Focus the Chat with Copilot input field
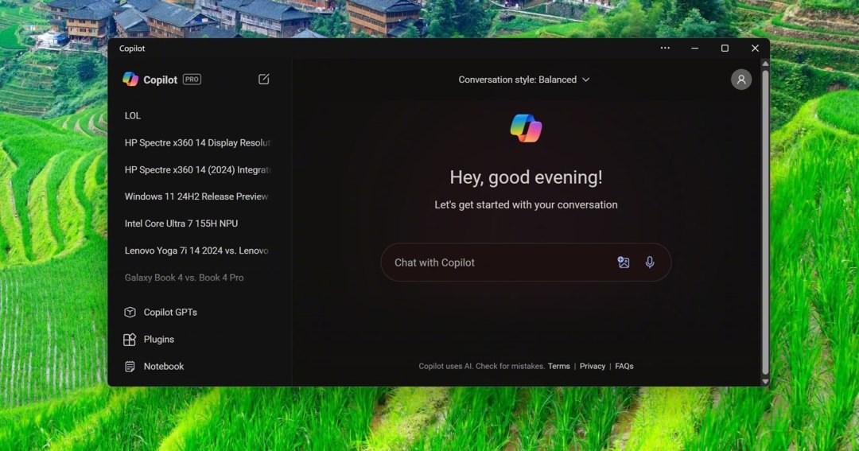 click(526, 262)
